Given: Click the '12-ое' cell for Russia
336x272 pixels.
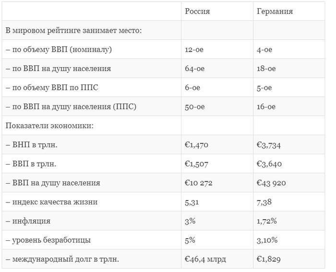Looking at the screenshot, I should click(x=194, y=49).
